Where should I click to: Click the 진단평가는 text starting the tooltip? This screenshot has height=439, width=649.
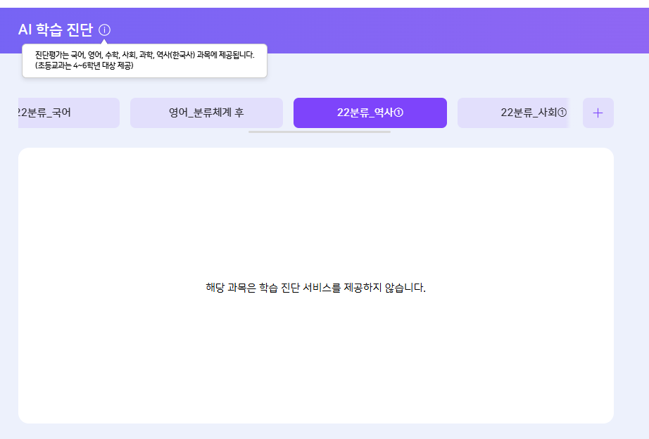[x=53, y=55]
